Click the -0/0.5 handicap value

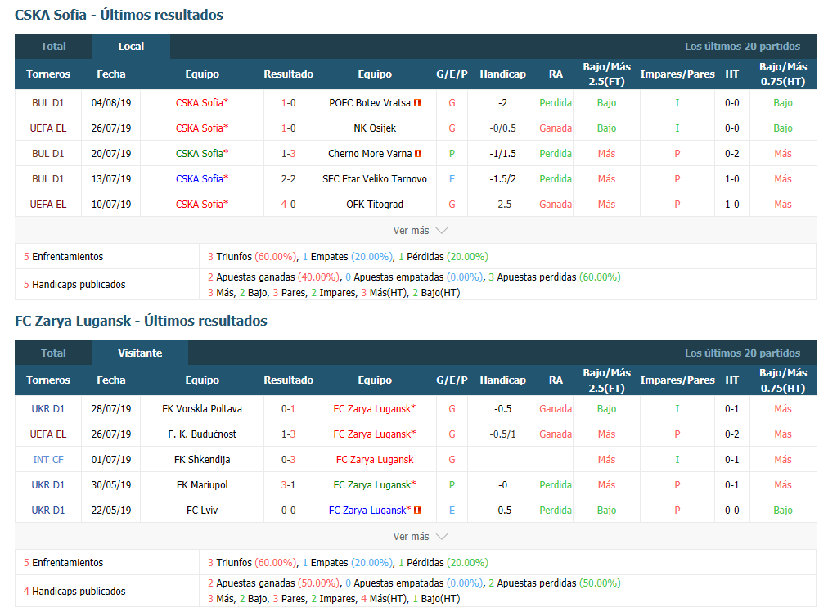click(x=502, y=128)
